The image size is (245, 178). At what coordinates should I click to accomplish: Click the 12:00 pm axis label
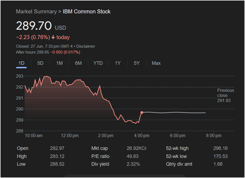coord(70,135)
